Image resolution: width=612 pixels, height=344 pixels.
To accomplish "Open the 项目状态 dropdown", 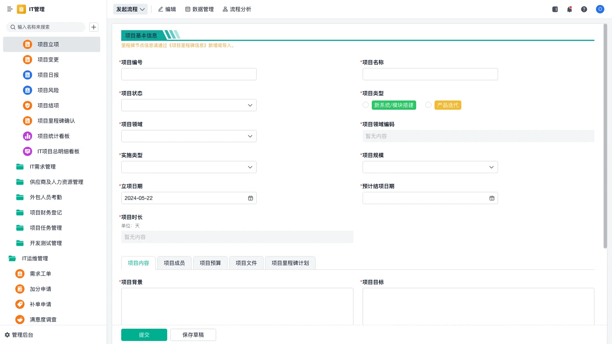I will tap(189, 105).
